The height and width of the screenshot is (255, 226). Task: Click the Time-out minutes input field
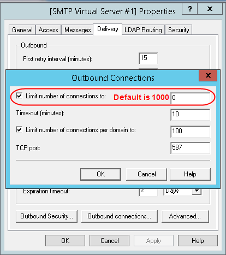coord(191,115)
